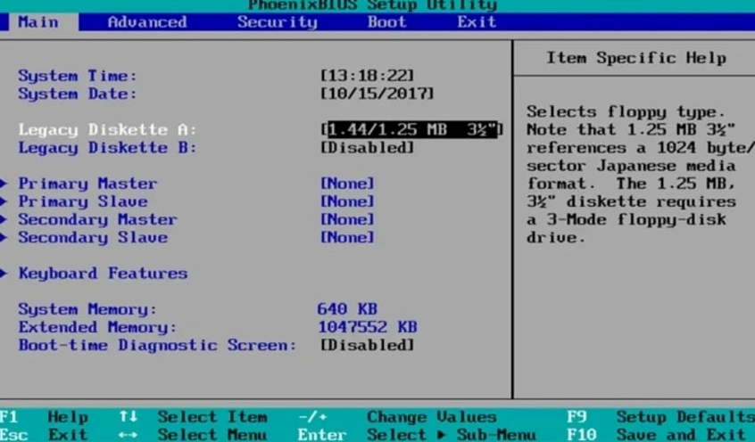
Task: Select the Legacy Diskette B label
Action: click(x=107, y=148)
